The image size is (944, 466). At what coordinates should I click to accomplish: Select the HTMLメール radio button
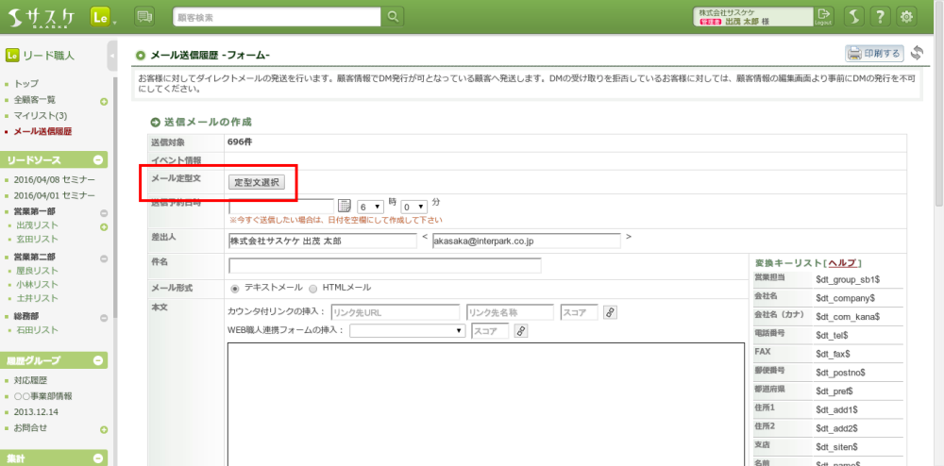[313, 288]
